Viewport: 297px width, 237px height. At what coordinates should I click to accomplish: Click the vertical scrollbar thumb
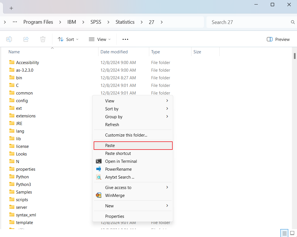[295, 56]
